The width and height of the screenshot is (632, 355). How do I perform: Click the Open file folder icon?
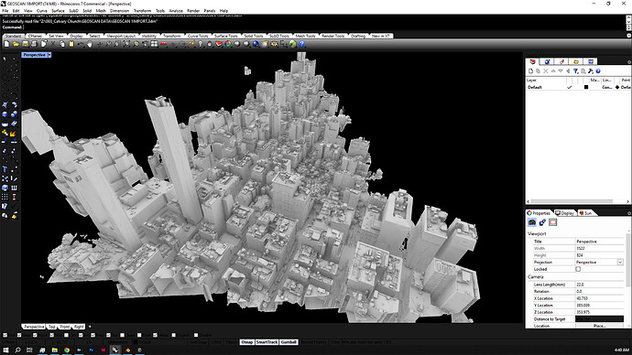tap(16, 44)
